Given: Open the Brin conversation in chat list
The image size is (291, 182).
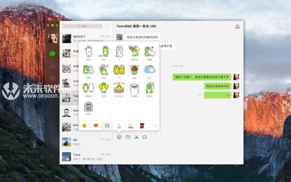Looking at the screenshot, I should coord(70,127).
